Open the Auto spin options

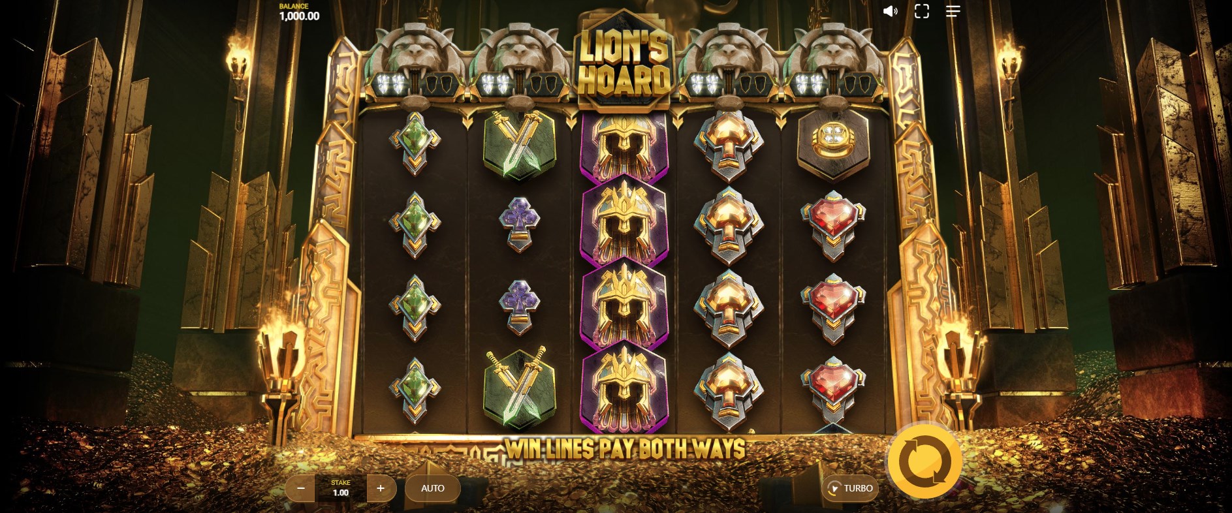(432, 488)
